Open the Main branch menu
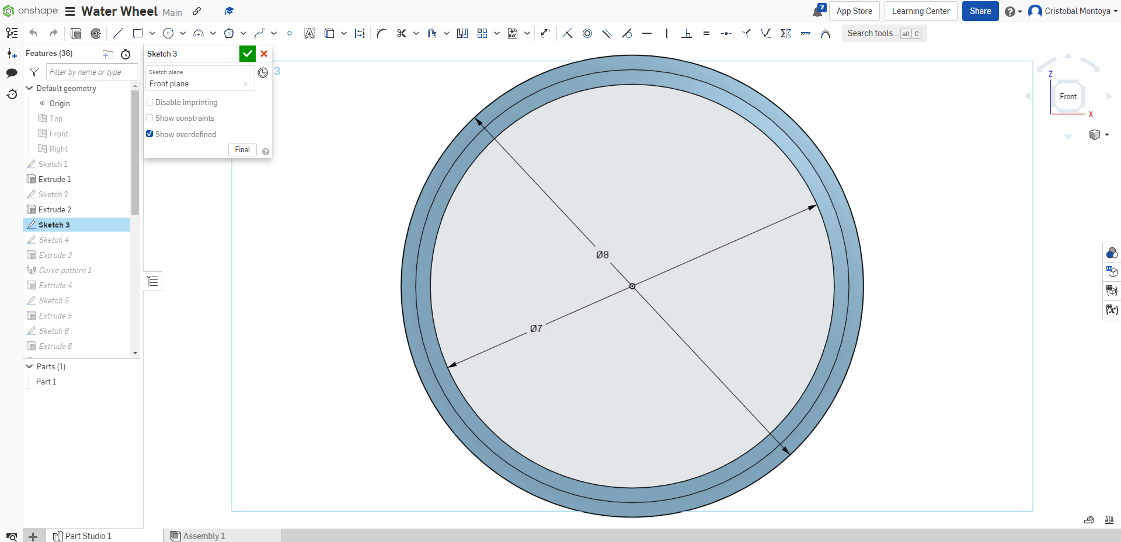 pyautogui.click(x=173, y=12)
